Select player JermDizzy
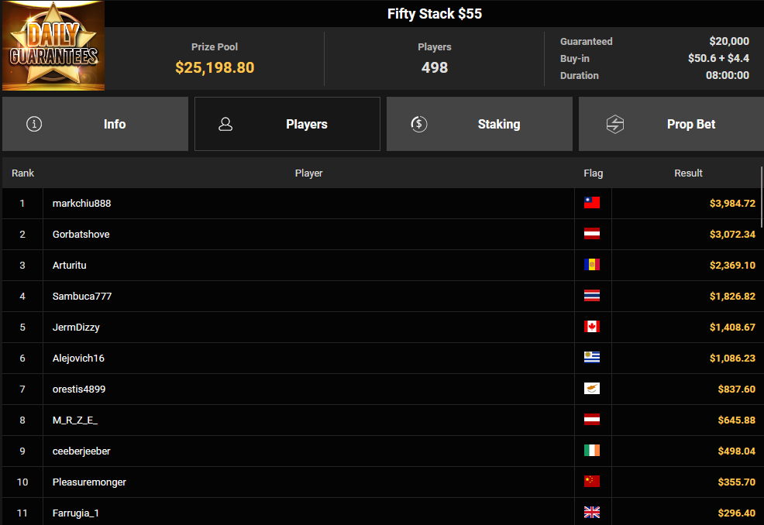 click(x=76, y=328)
